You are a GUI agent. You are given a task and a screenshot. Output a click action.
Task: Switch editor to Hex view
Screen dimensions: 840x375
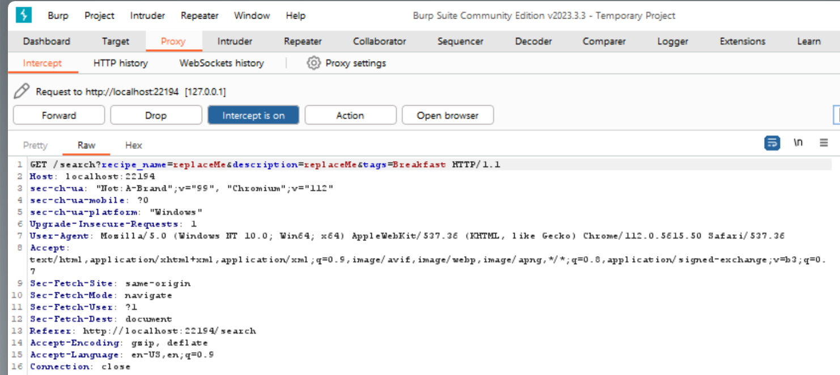click(134, 145)
